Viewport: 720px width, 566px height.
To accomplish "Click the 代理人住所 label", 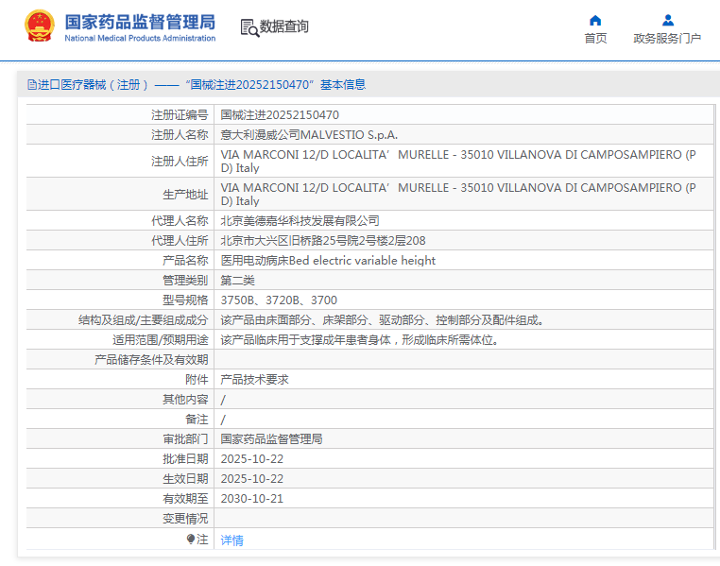I will (180, 241).
